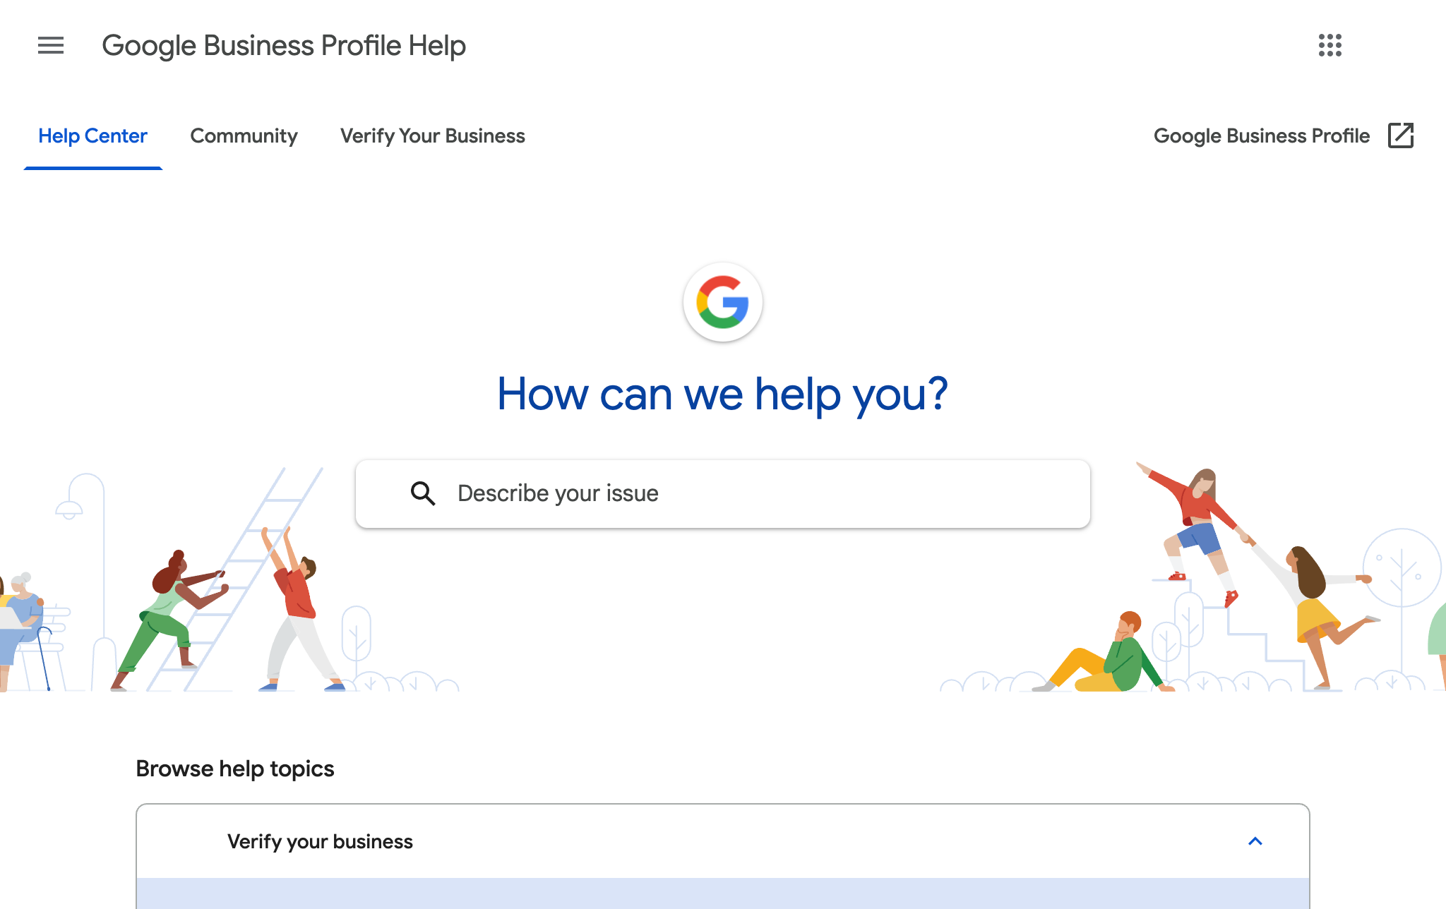This screenshot has width=1446, height=909.
Task: Open the Verify Your Business tab
Action: pyautogui.click(x=432, y=136)
